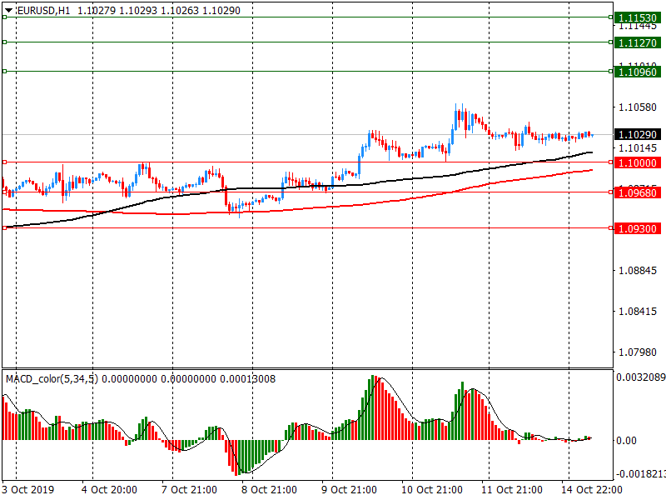Click the 8 Oct 21:00 time label

pos(269,490)
